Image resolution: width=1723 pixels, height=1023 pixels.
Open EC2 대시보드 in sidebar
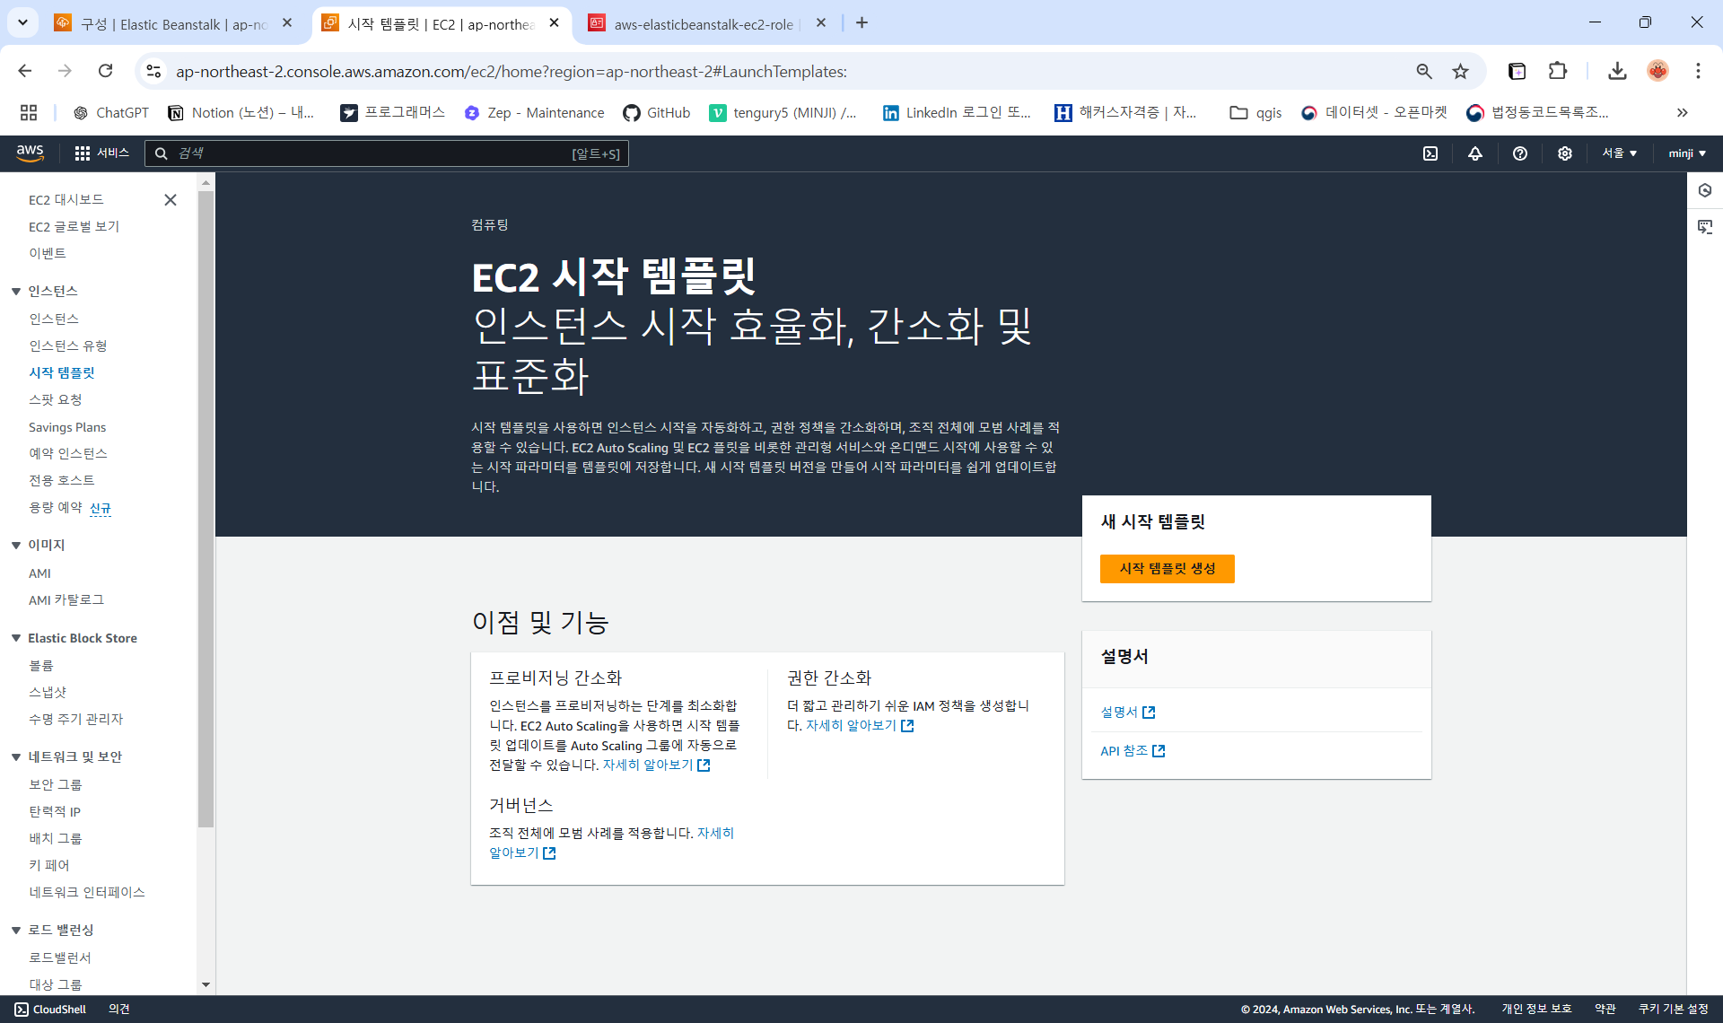point(66,200)
